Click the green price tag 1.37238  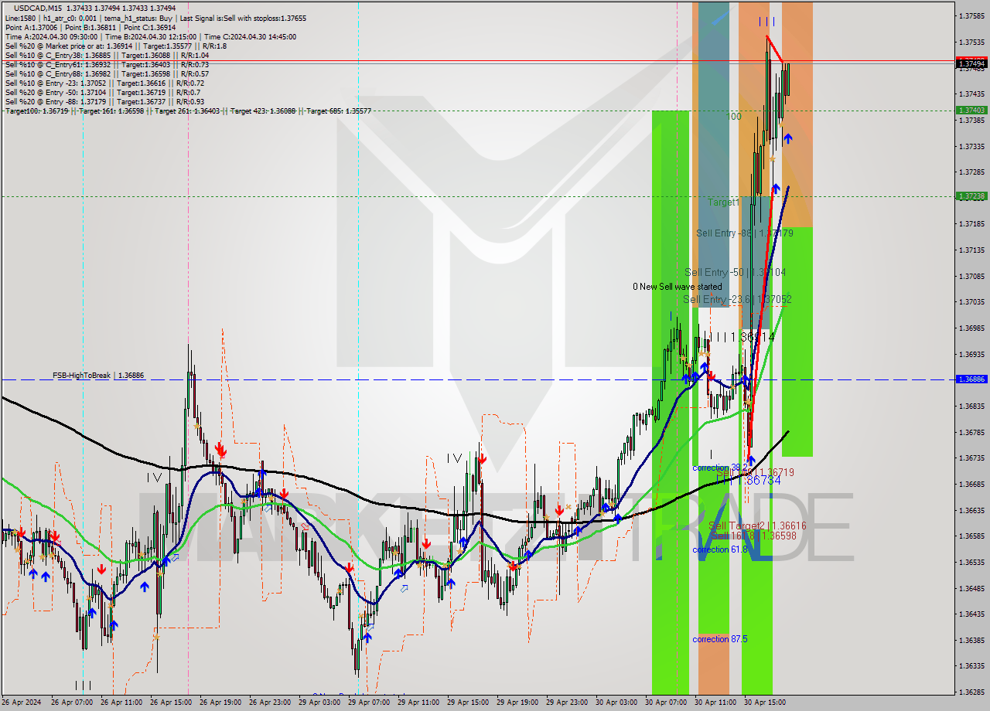point(971,196)
